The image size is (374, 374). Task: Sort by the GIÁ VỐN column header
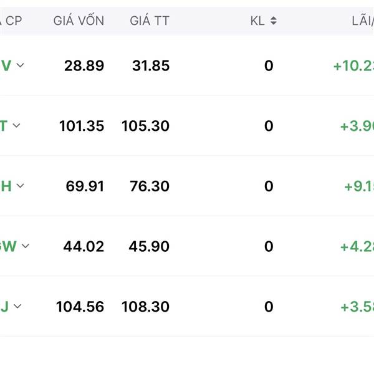click(x=79, y=21)
